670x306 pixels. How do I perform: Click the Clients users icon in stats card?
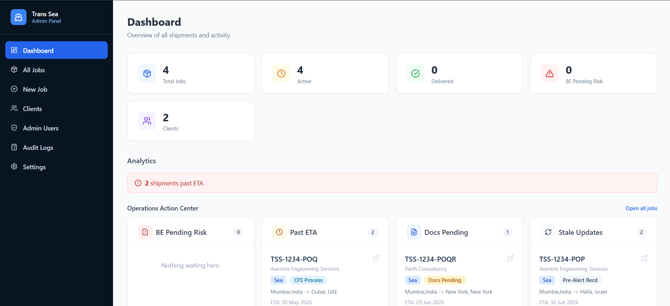147,121
